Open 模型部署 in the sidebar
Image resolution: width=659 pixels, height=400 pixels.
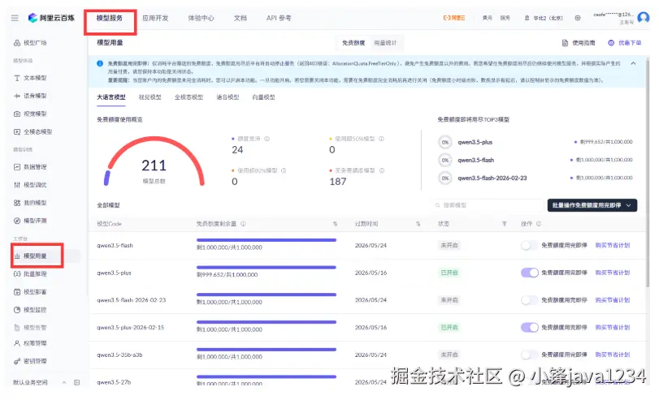(x=30, y=292)
